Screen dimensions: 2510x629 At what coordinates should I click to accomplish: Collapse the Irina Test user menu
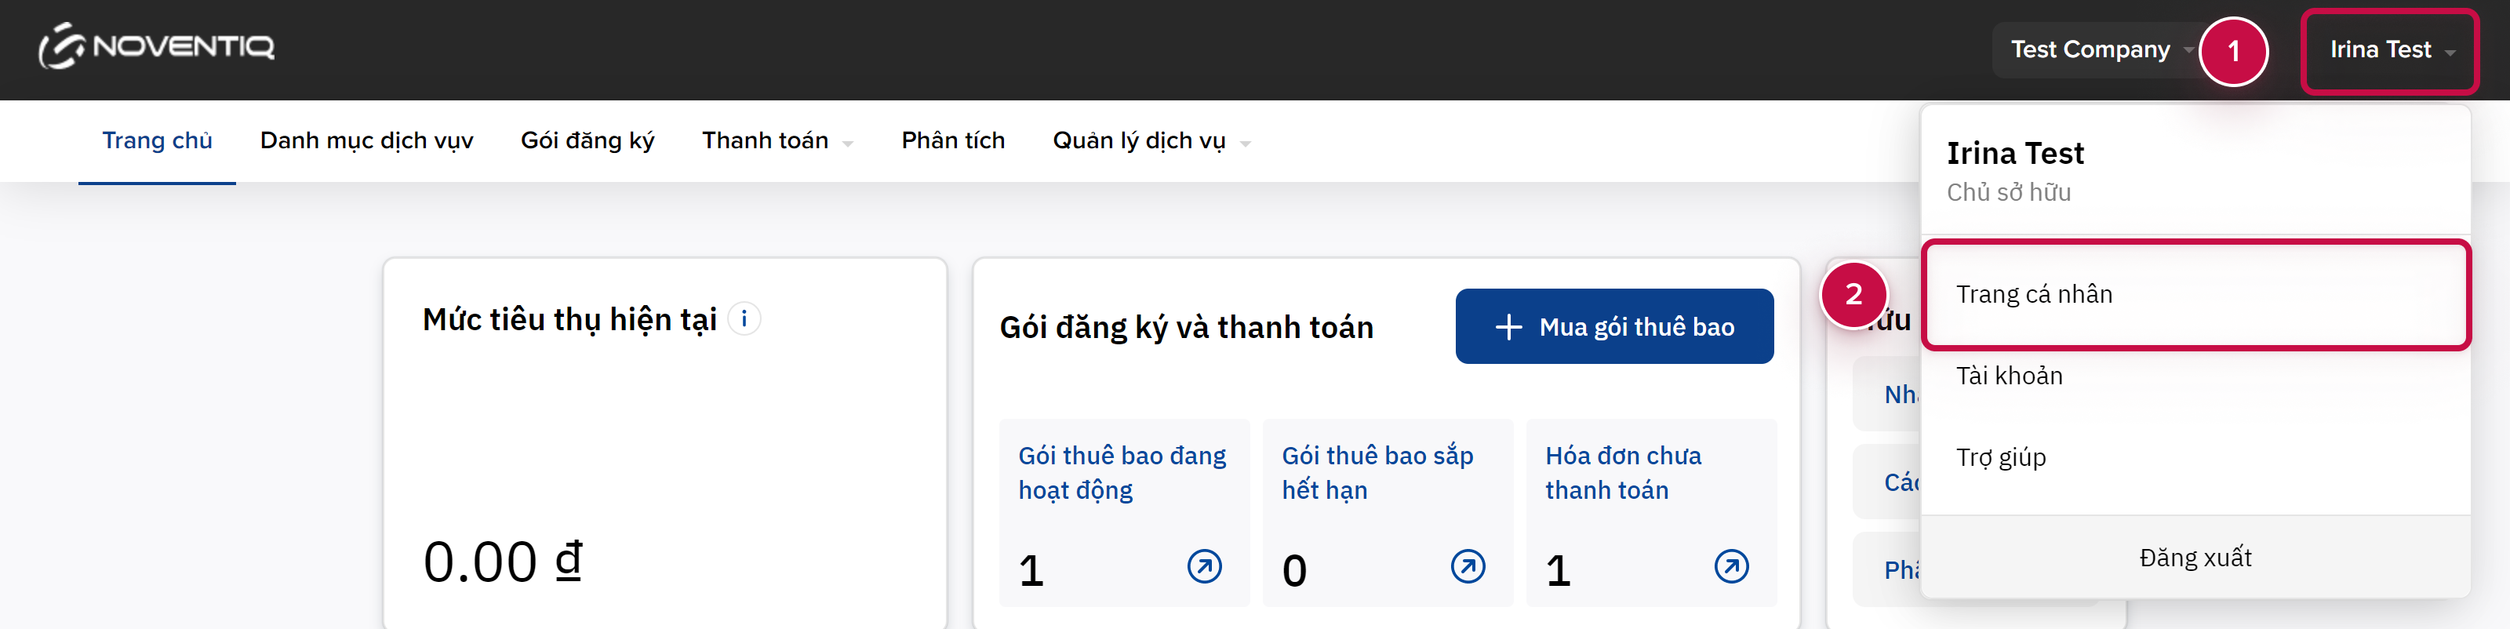(2389, 49)
